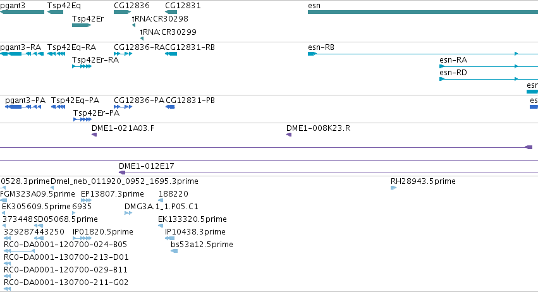538x292 pixels.
Task: Select the CG12831 gene feature
Action: 171,12
